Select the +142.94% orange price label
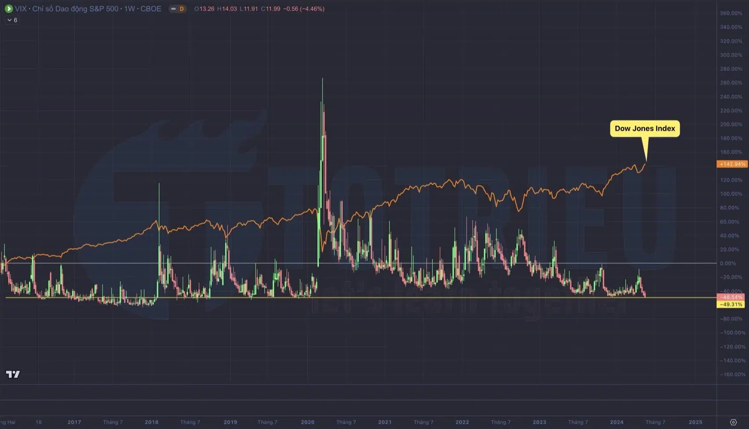This screenshot has height=429, width=749. point(732,163)
